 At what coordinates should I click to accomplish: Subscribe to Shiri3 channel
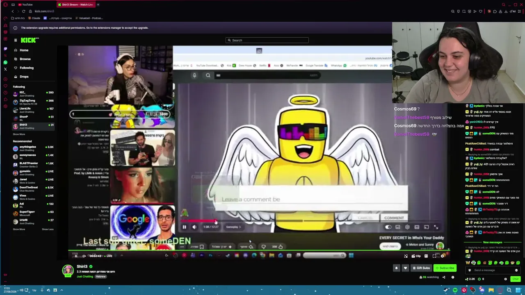[x=445, y=268]
